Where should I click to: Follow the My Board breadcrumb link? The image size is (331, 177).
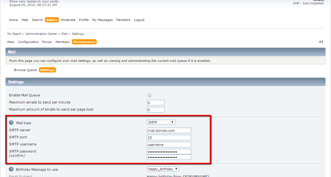(x=14, y=33)
